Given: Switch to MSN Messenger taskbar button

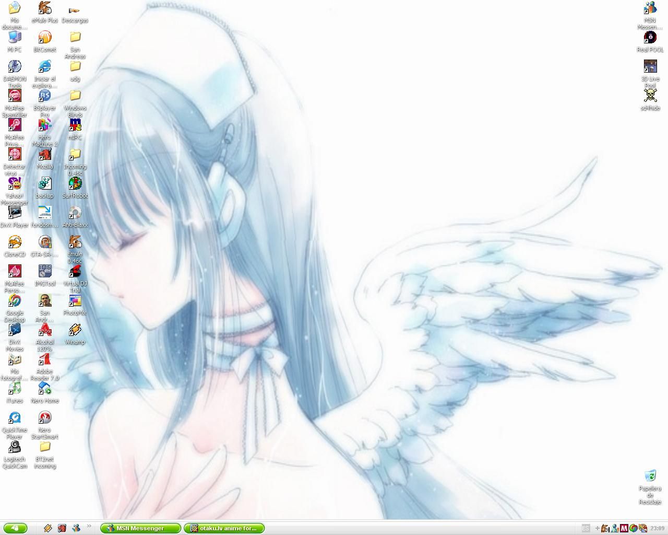Looking at the screenshot, I should point(140,528).
